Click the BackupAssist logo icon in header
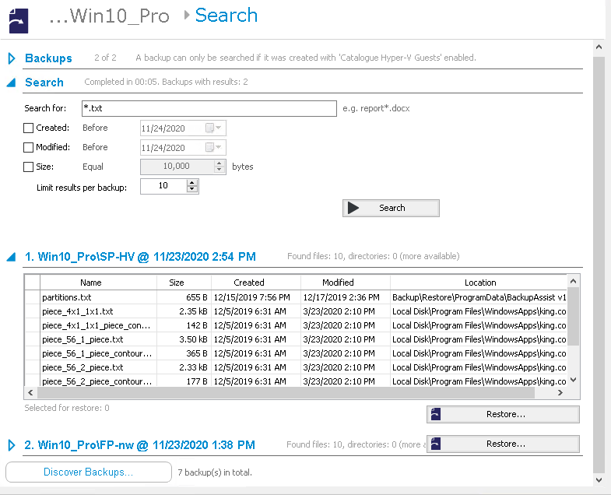Image resolution: width=611 pixels, height=495 pixels. [19, 19]
